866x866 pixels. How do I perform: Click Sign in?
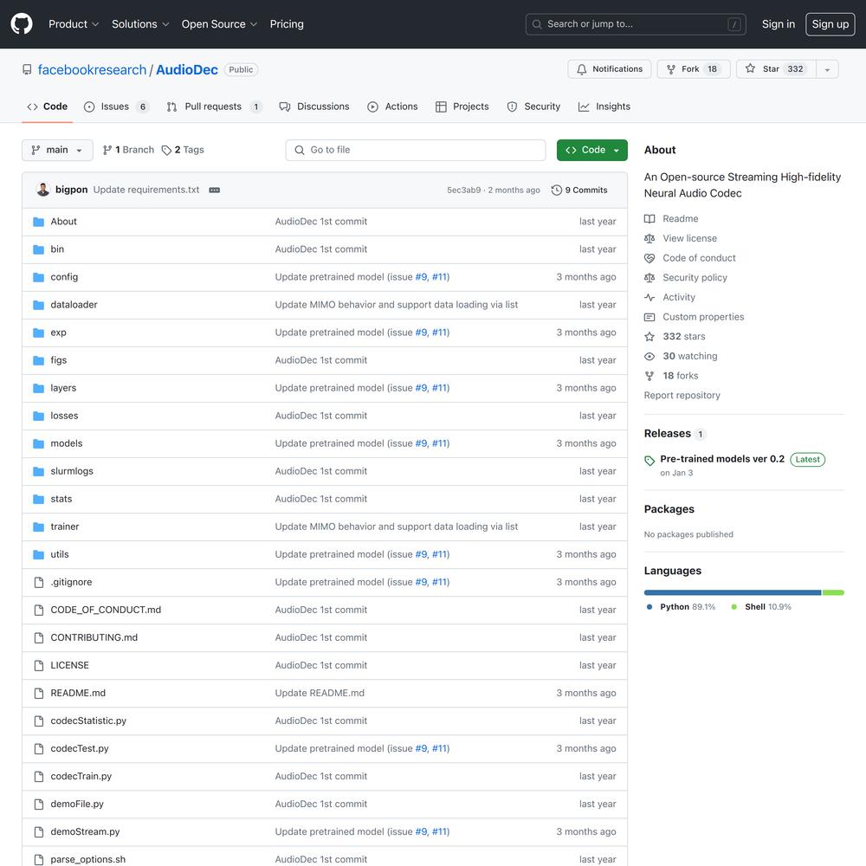779,24
